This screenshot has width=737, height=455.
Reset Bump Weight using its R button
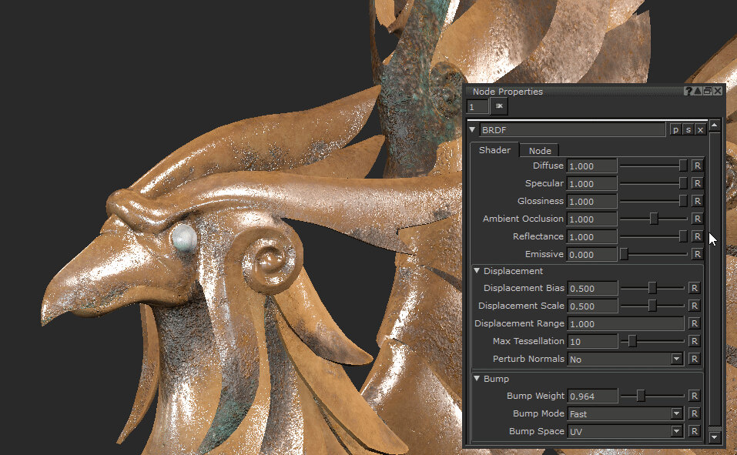[695, 396]
